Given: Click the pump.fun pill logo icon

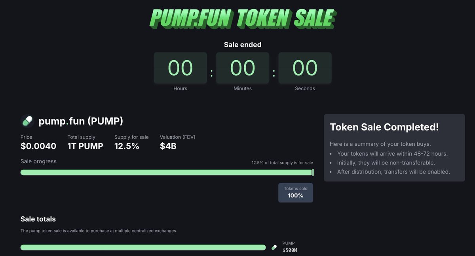Looking at the screenshot, I should click(x=27, y=121).
